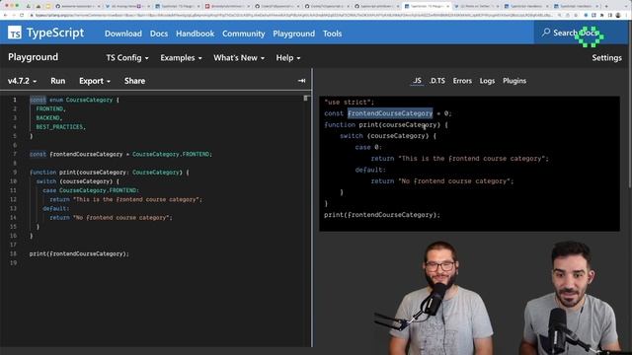
Task: Click 'case CourseCategory.FRONTEND:' on line 11
Action: (91, 190)
